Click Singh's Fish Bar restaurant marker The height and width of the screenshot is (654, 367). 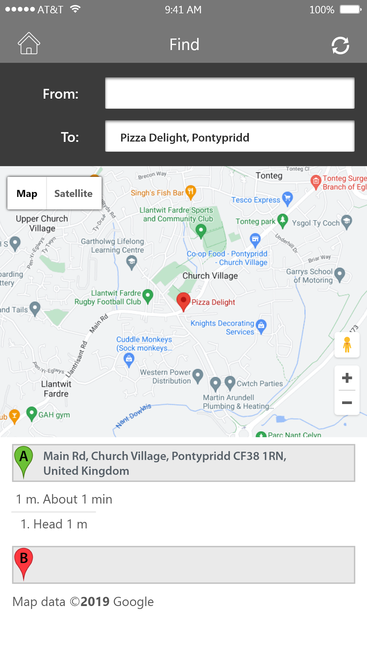[191, 192]
